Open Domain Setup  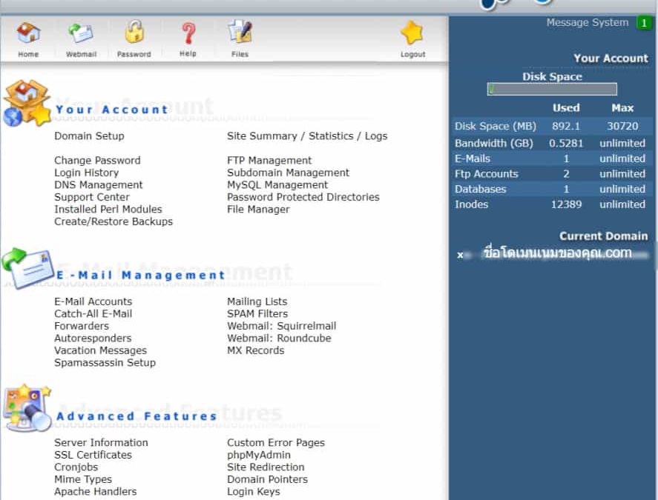point(89,136)
